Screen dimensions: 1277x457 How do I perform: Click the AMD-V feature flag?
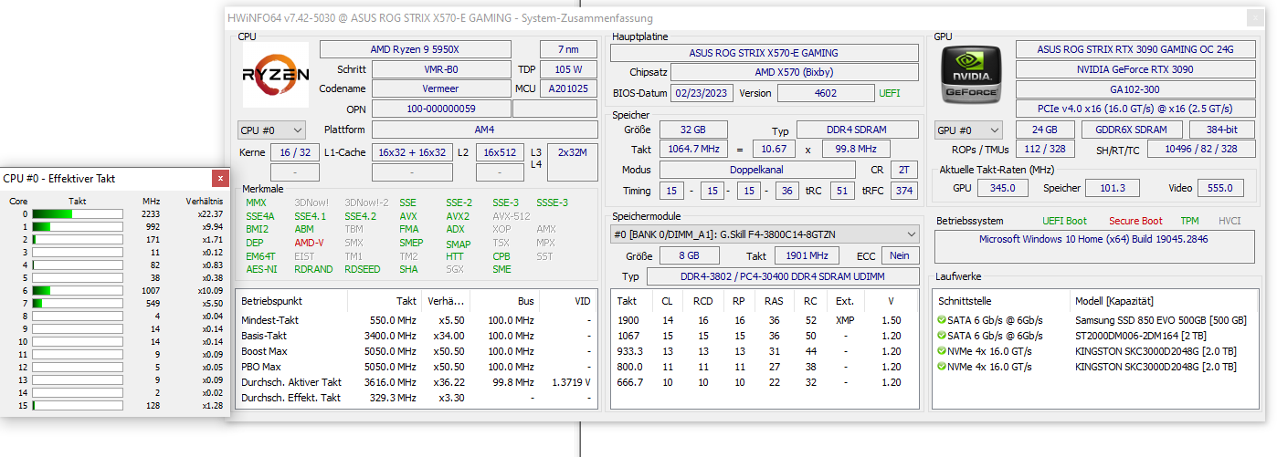309,244
